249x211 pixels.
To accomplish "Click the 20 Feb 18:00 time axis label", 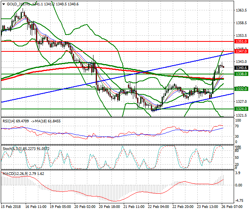I will point(110,207).
